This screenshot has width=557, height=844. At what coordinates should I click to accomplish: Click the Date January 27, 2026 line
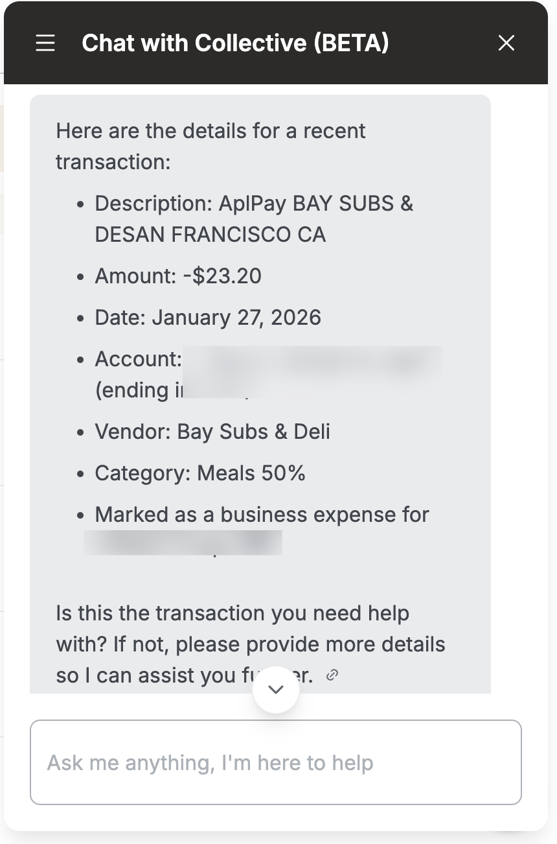click(x=208, y=318)
